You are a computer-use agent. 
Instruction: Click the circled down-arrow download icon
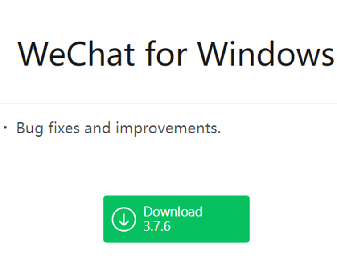tap(124, 219)
